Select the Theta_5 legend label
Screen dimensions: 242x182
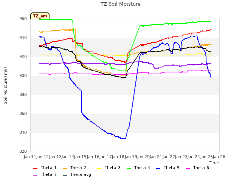point(171,168)
